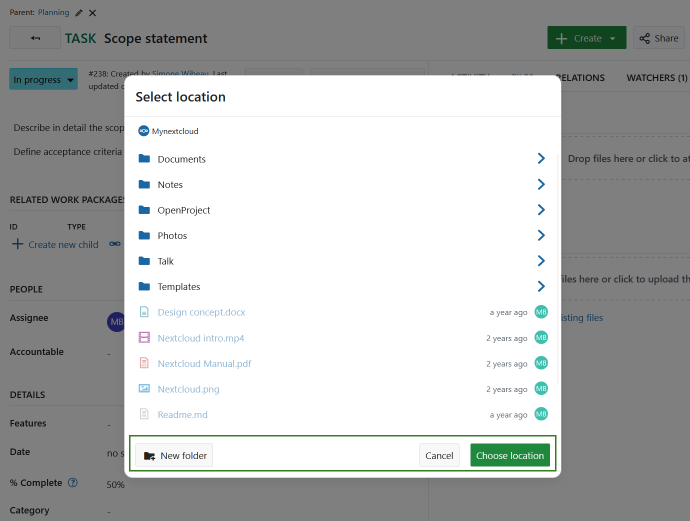Click the Choose location button
This screenshot has width=690, height=521.
(x=510, y=455)
